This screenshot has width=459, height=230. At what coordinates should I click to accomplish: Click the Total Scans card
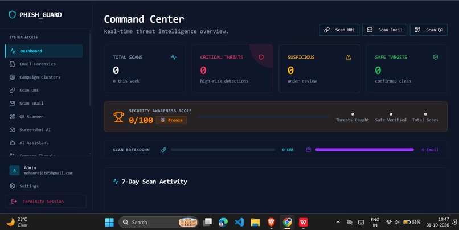point(145,69)
